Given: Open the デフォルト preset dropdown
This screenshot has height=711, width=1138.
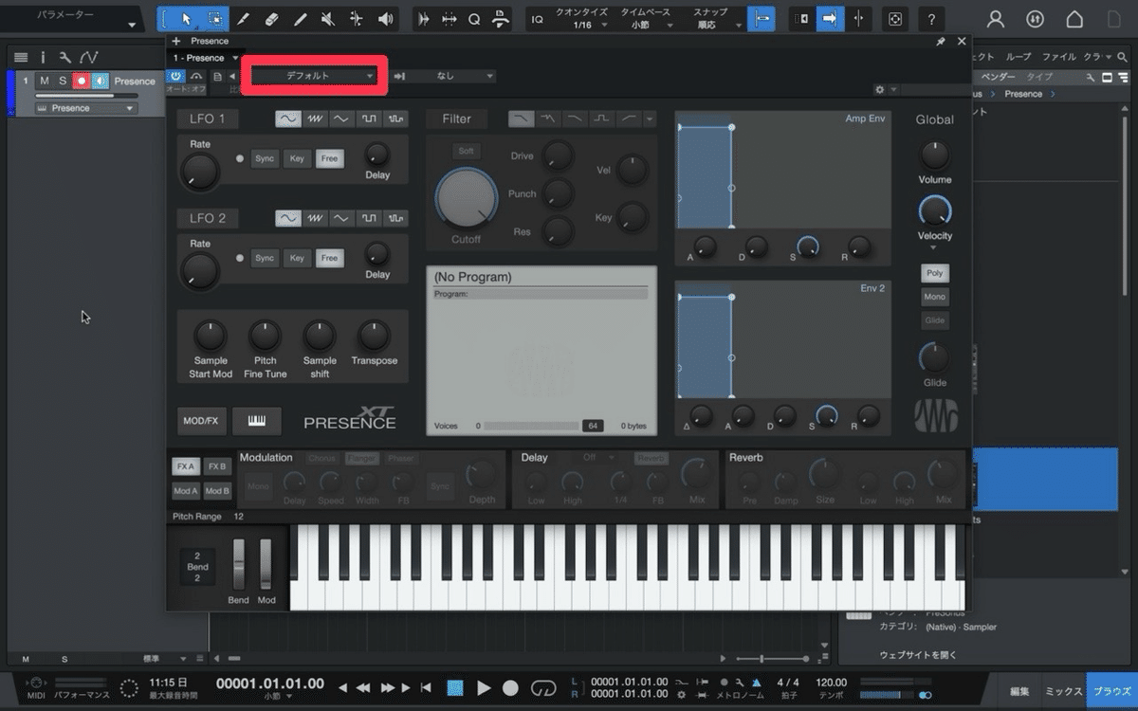Looking at the screenshot, I should [314, 76].
